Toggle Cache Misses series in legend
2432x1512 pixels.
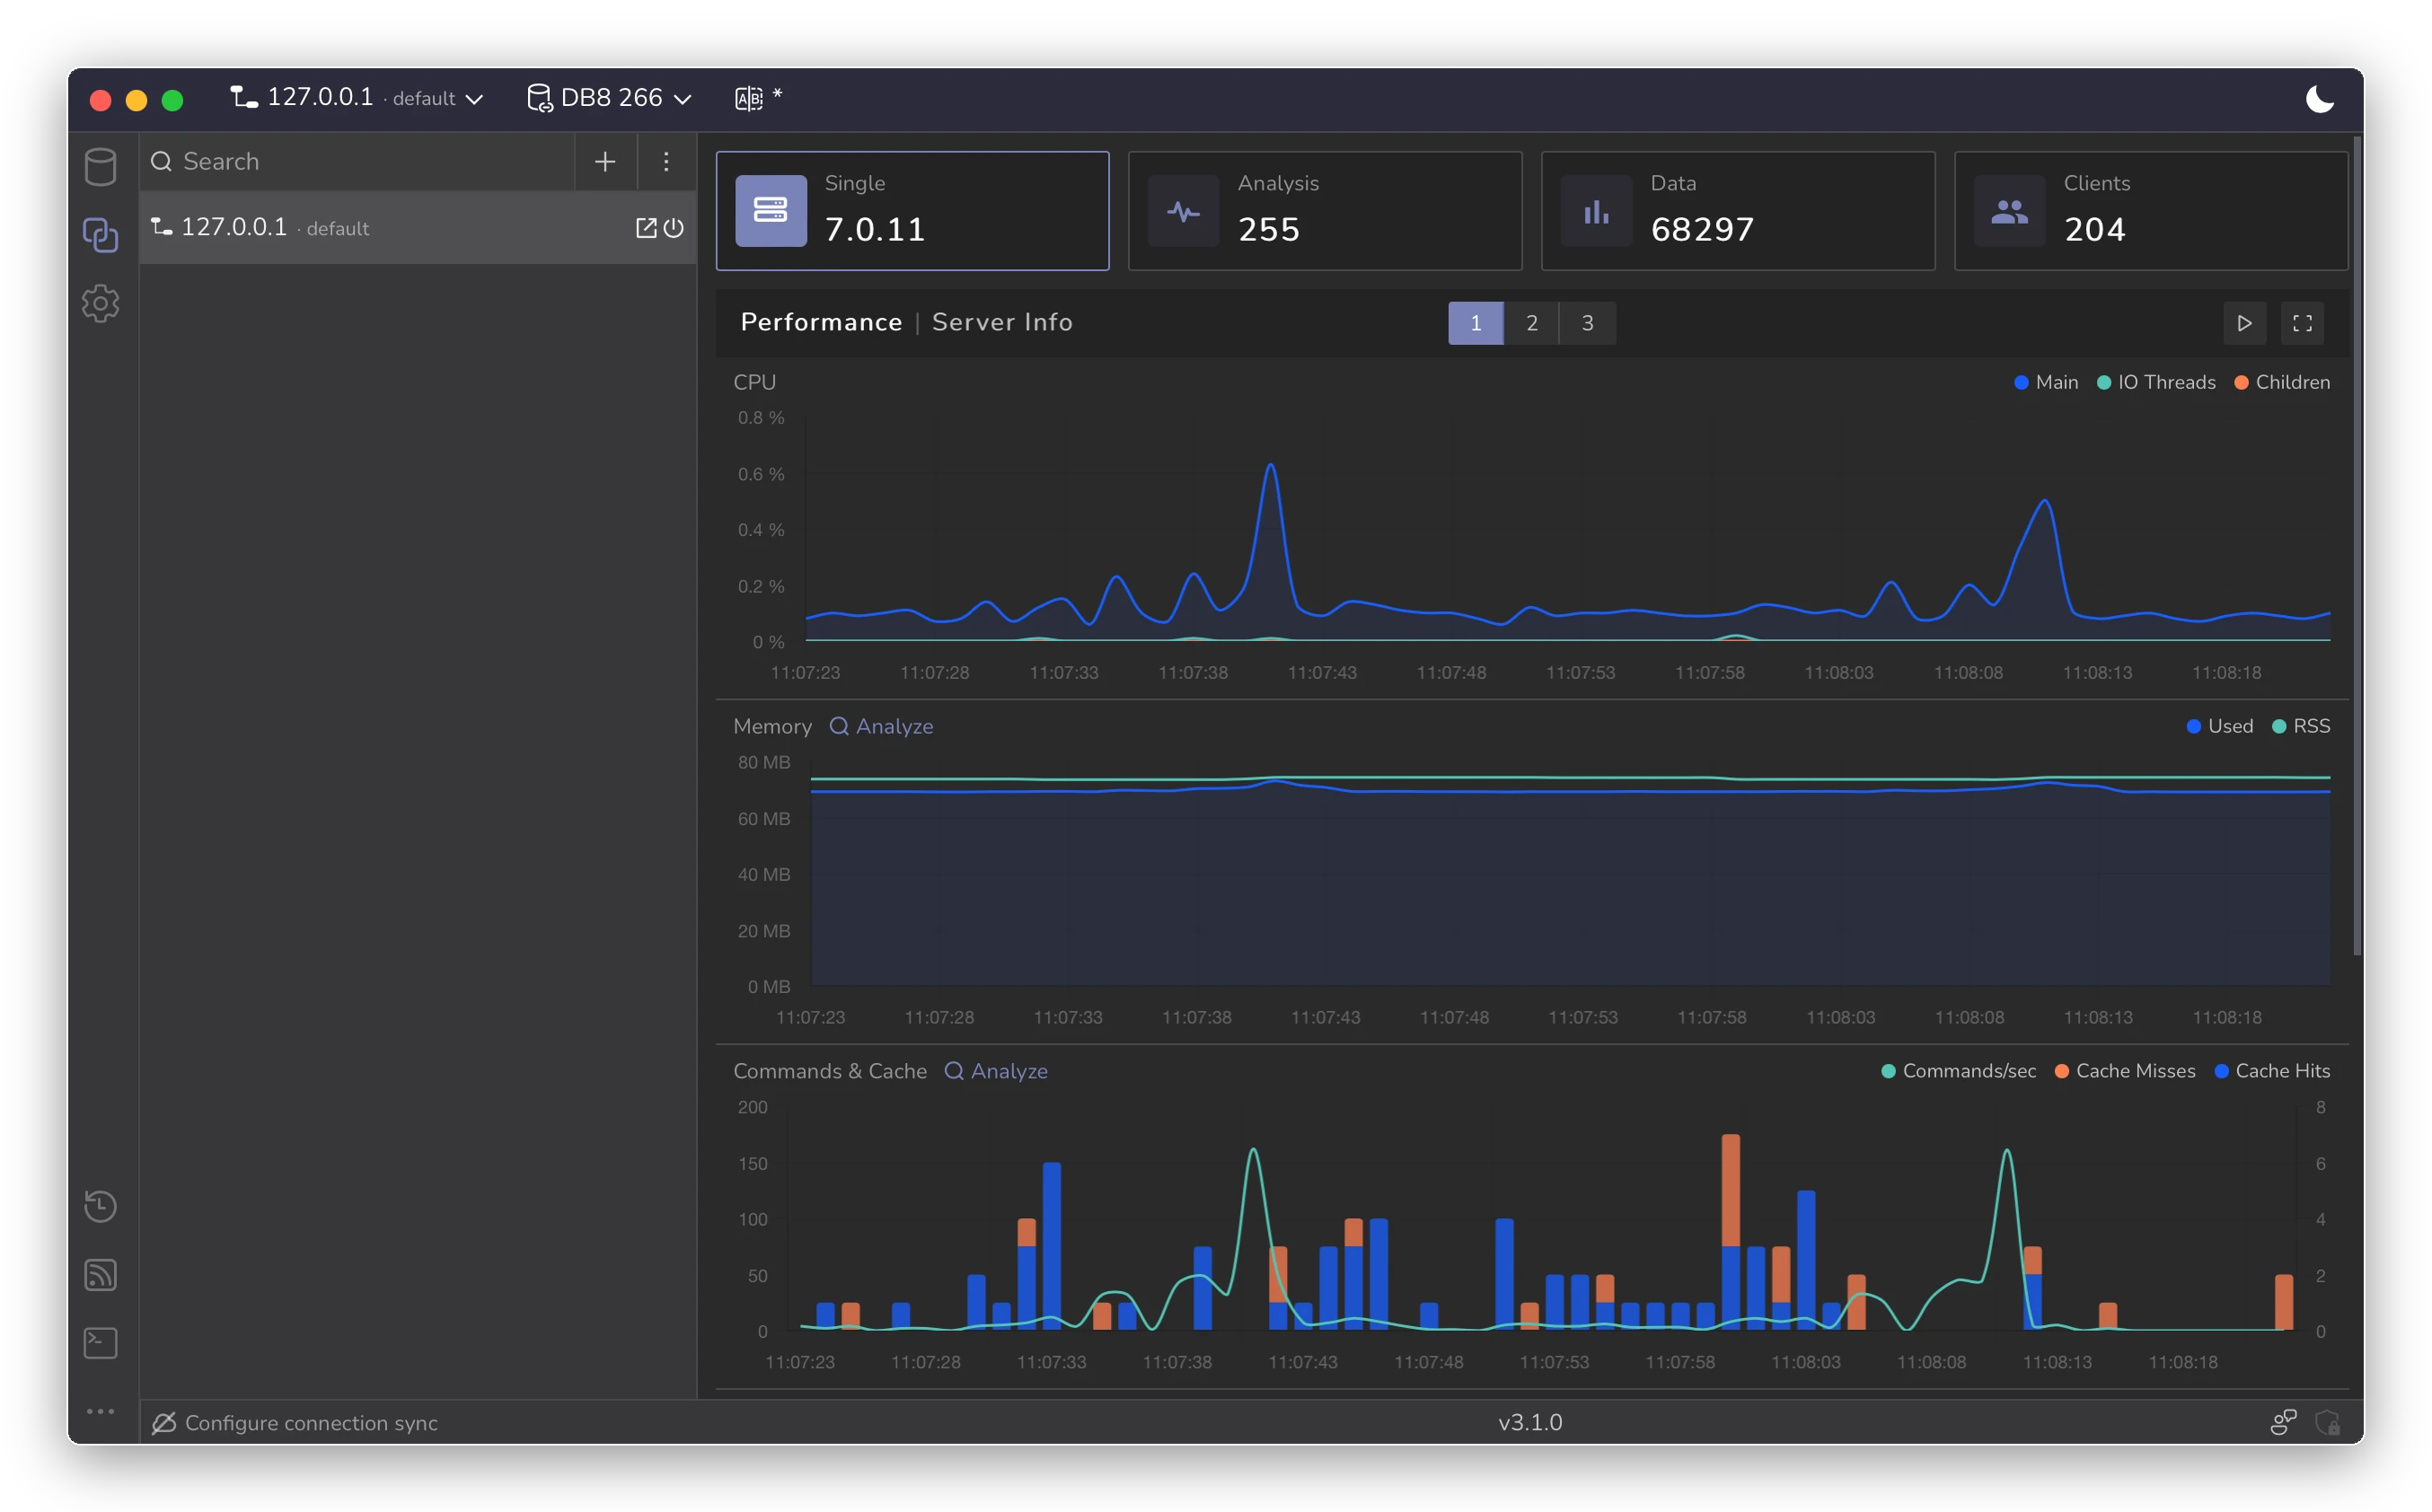point(2125,1071)
